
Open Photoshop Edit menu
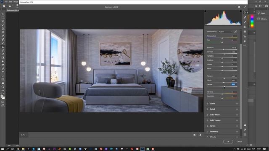11,2
